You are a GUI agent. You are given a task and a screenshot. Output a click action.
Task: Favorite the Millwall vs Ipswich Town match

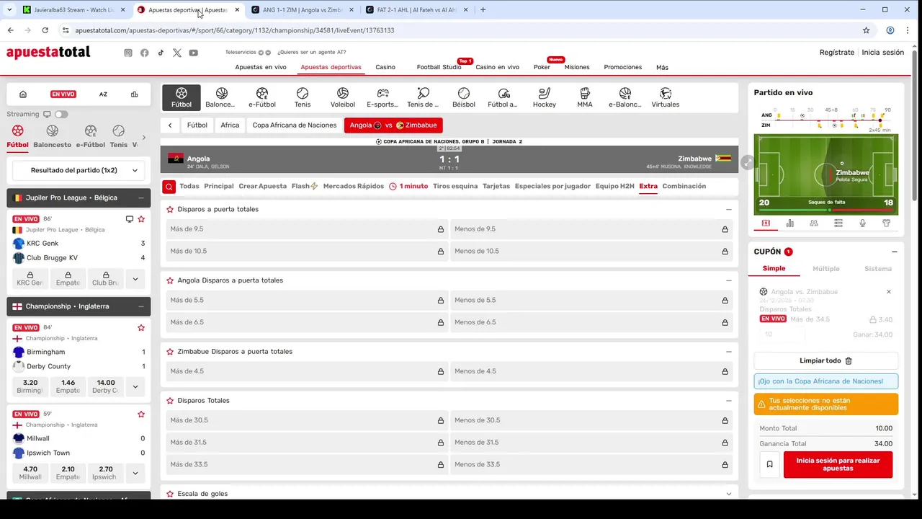tap(141, 414)
